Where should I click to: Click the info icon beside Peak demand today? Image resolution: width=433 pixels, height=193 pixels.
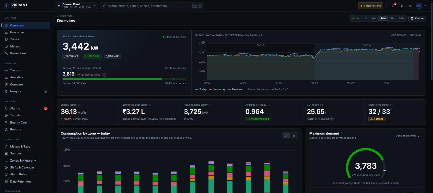[210, 105]
